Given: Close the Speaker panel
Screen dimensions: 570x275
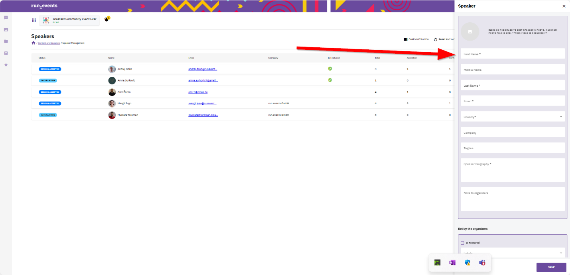Looking at the screenshot, I should click(x=564, y=6).
